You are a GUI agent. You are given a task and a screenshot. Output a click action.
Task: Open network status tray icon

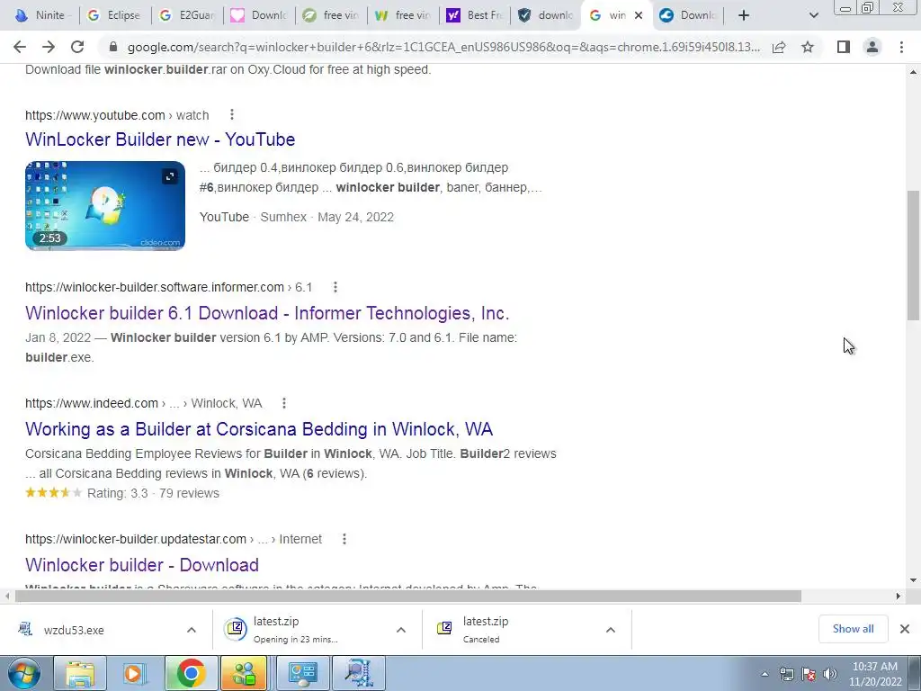coord(786,674)
